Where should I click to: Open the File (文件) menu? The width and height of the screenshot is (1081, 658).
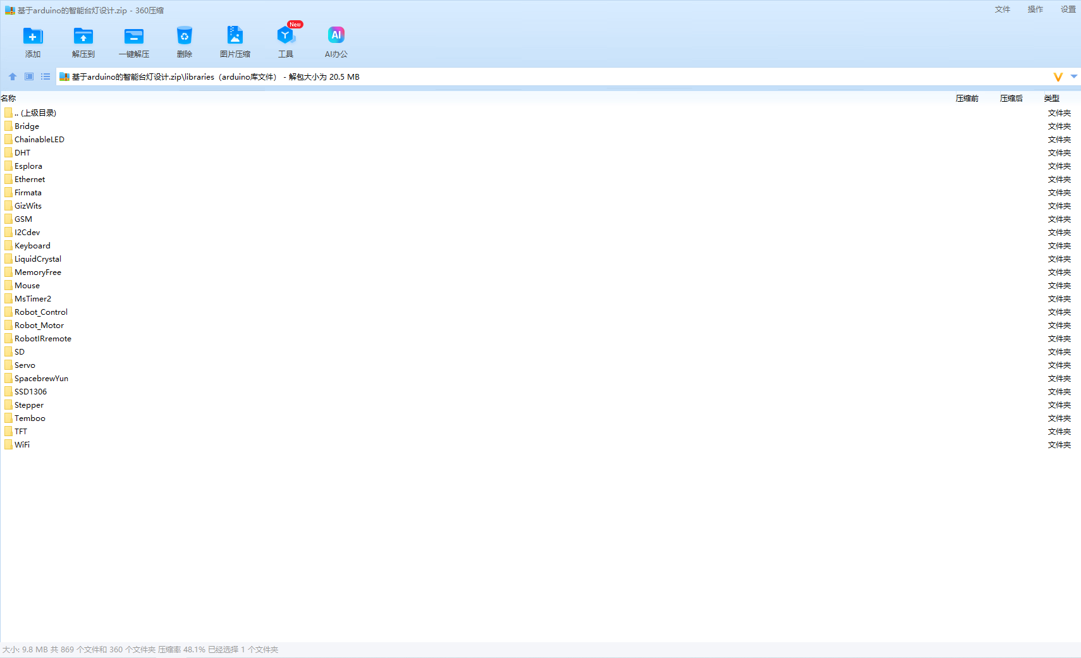(x=1002, y=9)
